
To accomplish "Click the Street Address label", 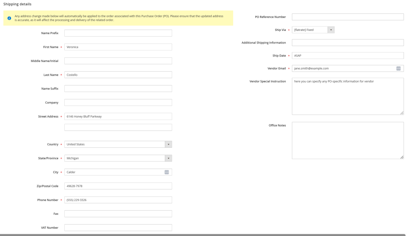I will coord(48,116).
